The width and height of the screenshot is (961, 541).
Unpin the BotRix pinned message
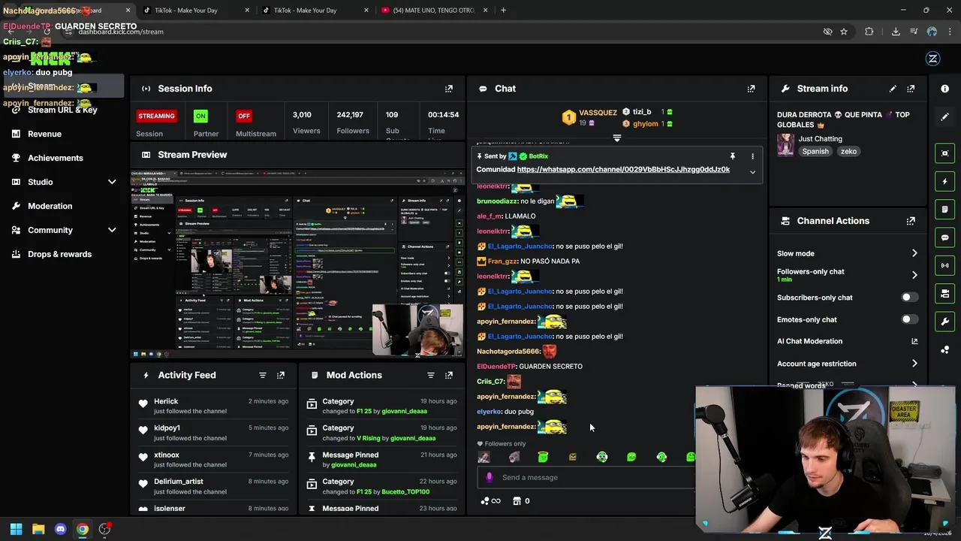tap(733, 156)
